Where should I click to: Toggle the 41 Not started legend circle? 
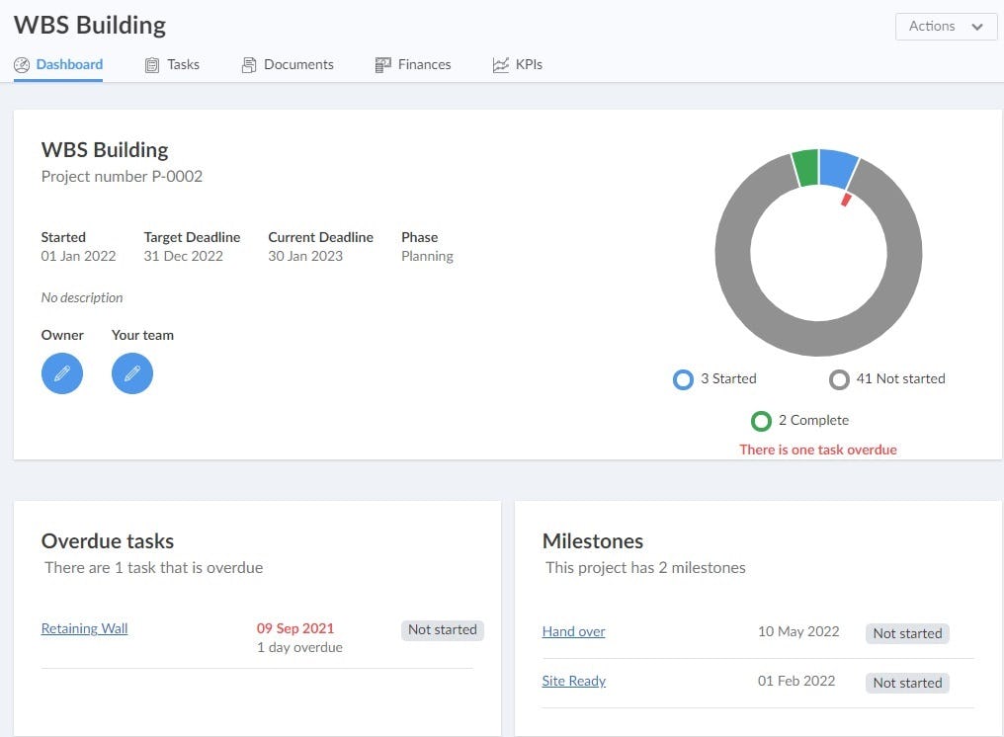pyautogui.click(x=839, y=379)
